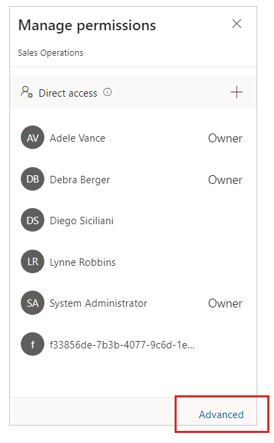Image resolution: width=274 pixels, height=443 pixels.
Task: Click Diego Siciliani's DS avatar
Action: (32, 220)
